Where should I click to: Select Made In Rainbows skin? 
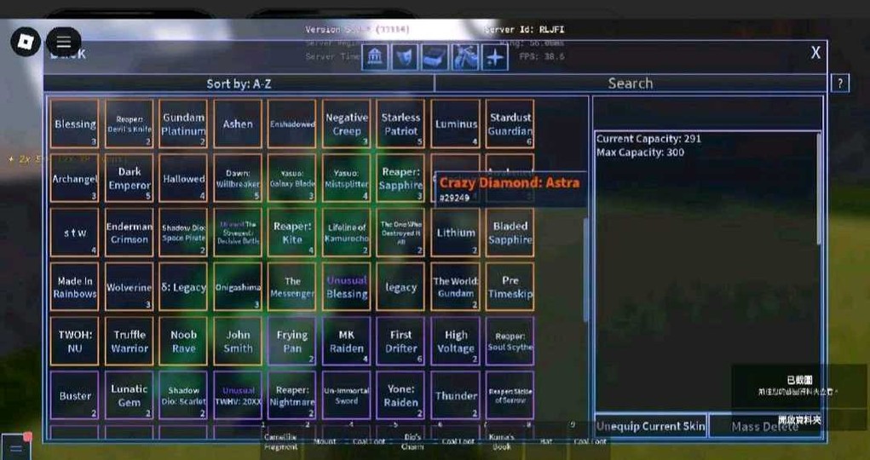pos(74,287)
